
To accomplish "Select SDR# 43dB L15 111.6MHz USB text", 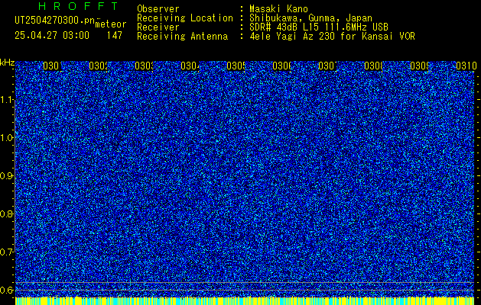I will pyautogui.click(x=319, y=27).
